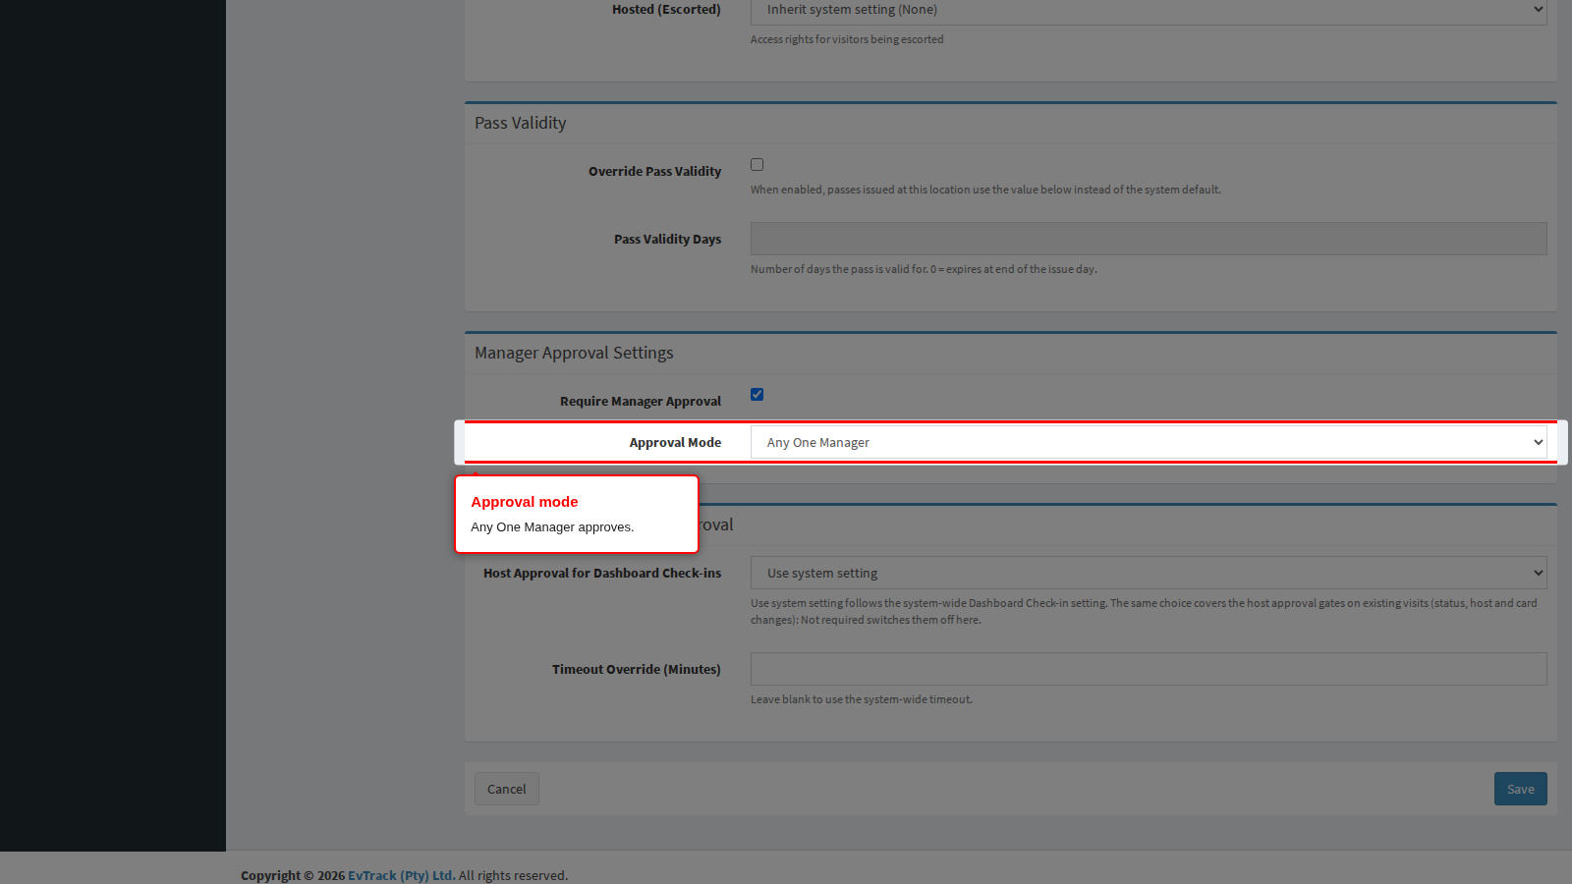Click the 'Approval mode' tooltip title
This screenshot has width=1572, height=884.
point(525,502)
